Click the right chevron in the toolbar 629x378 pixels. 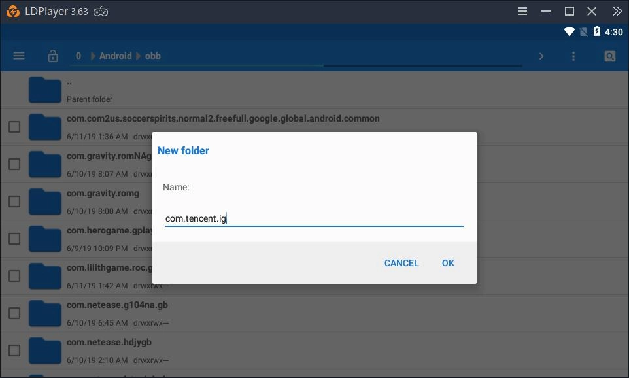click(x=541, y=56)
